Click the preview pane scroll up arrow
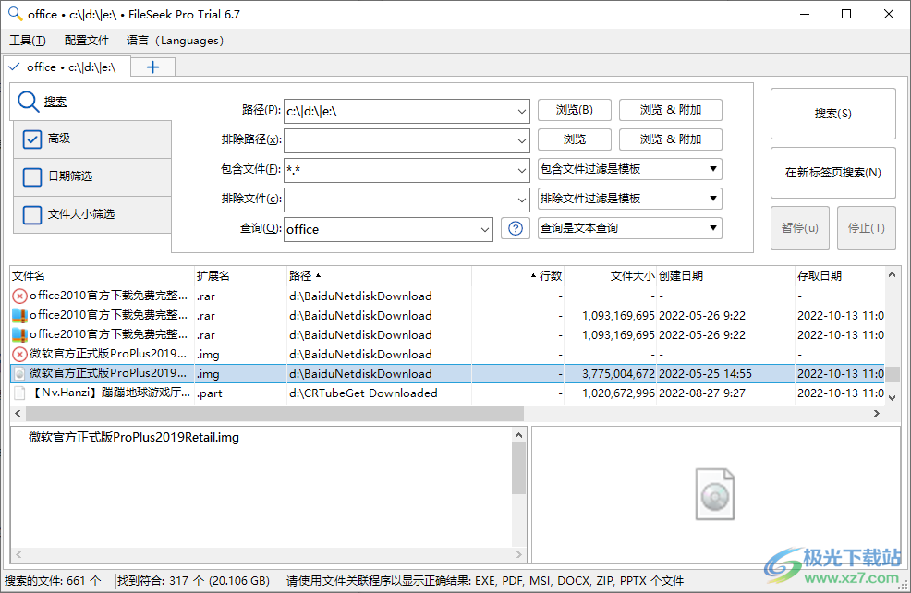 (x=518, y=435)
